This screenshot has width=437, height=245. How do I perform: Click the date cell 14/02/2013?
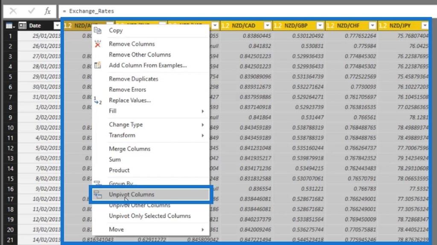pos(39,240)
